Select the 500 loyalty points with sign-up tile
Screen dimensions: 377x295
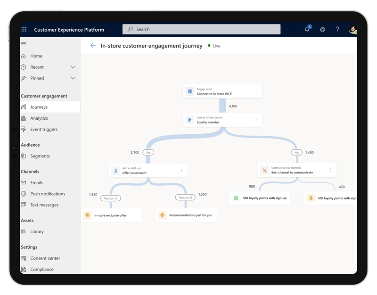[260, 198]
